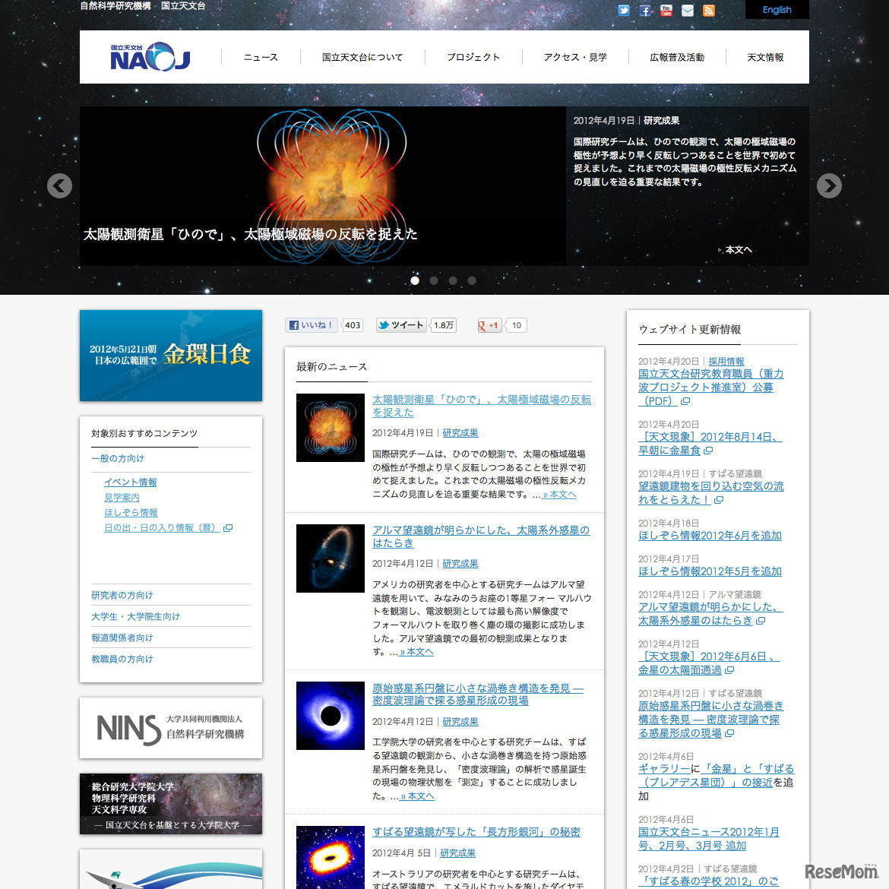Switch the site to English
This screenshot has width=889, height=889.
coord(776,10)
